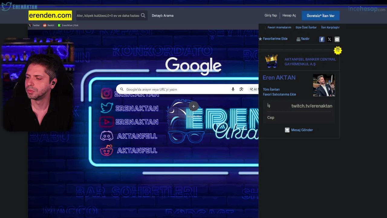Click the Yazdır printer icon
Image resolution: width=387 pixels, height=218 pixels.
click(x=298, y=39)
